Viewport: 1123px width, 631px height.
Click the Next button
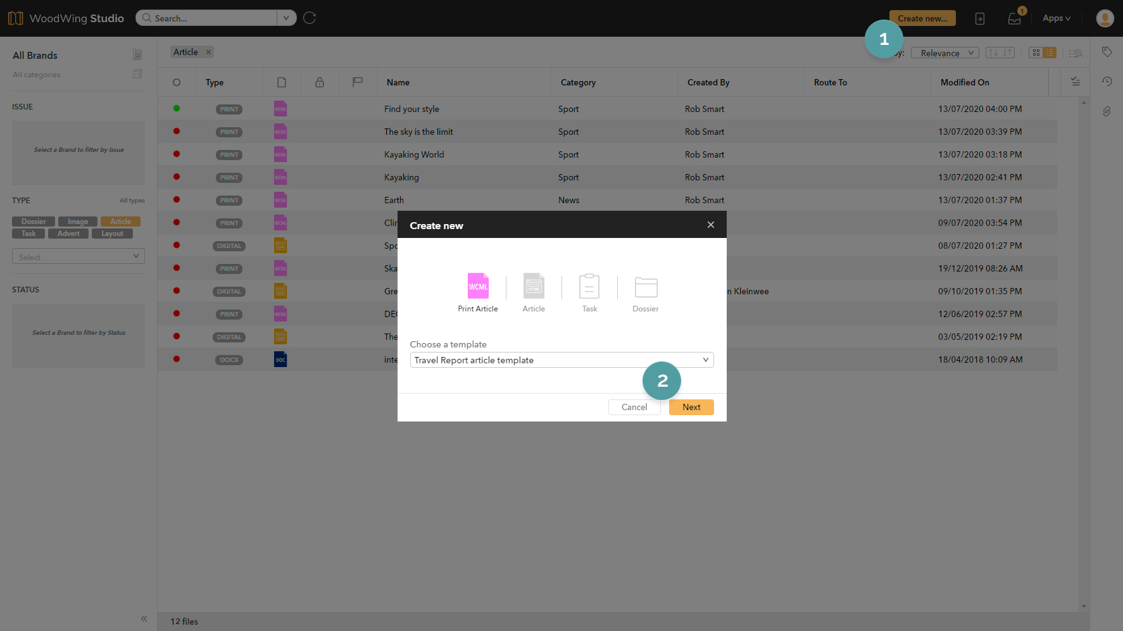click(x=691, y=407)
